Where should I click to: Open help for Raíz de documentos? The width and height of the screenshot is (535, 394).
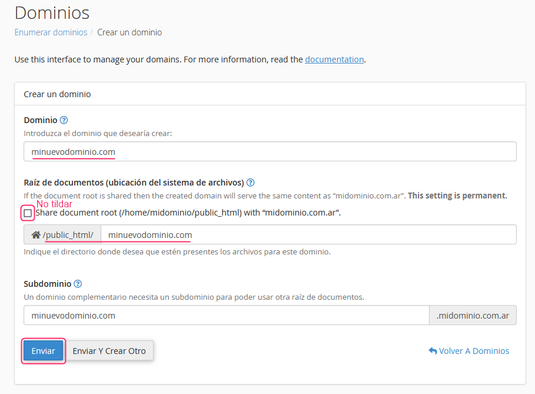point(251,183)
